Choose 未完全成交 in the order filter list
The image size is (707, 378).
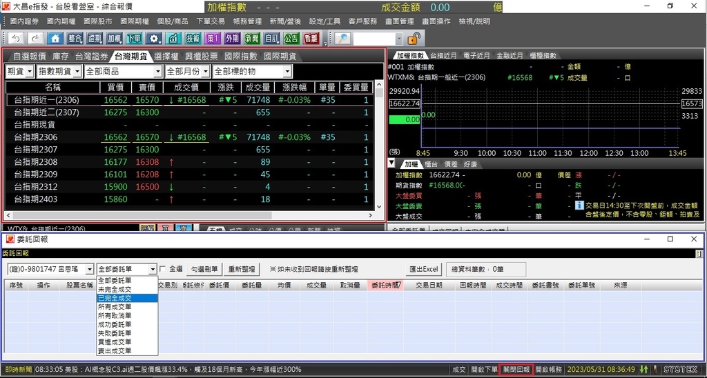click(x=127, y=289)
